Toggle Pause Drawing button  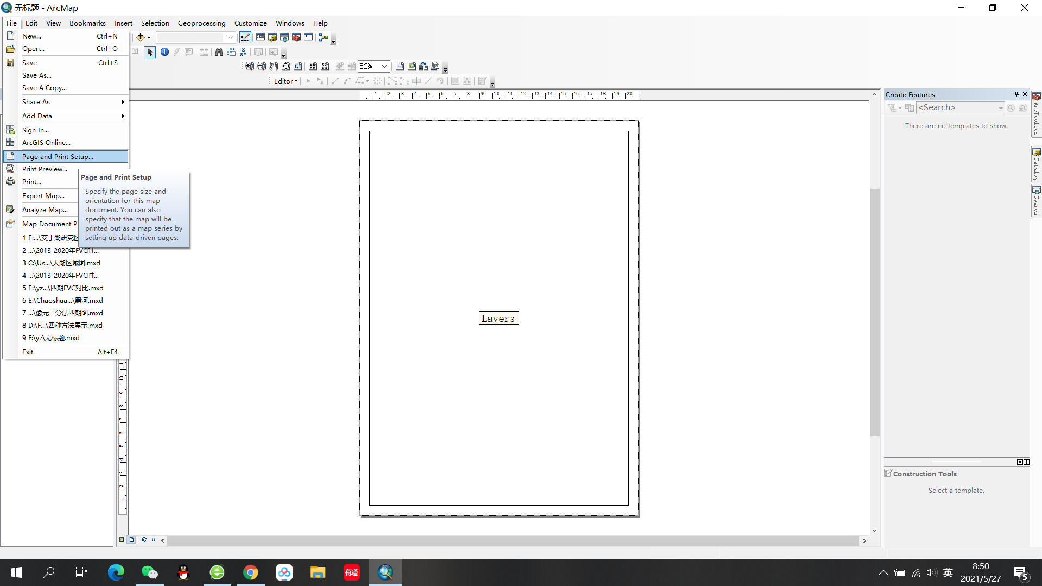tap(154, 540)
